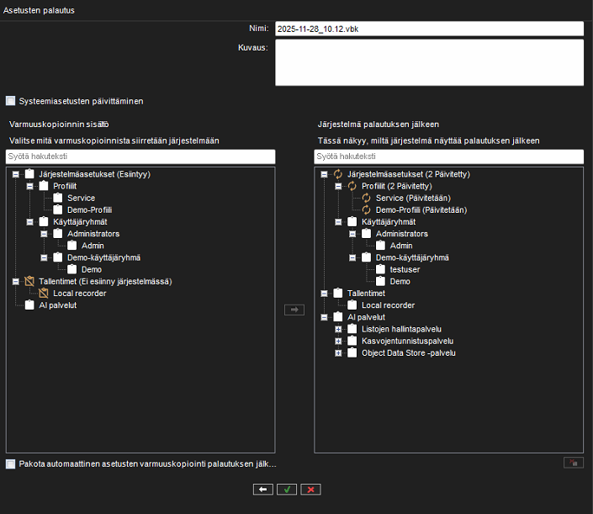Click clipboard icon of Listojen hallintapalvelu
Image resolution: width=593 pixels, height=514 pixels.
click(x=352, y=329)
